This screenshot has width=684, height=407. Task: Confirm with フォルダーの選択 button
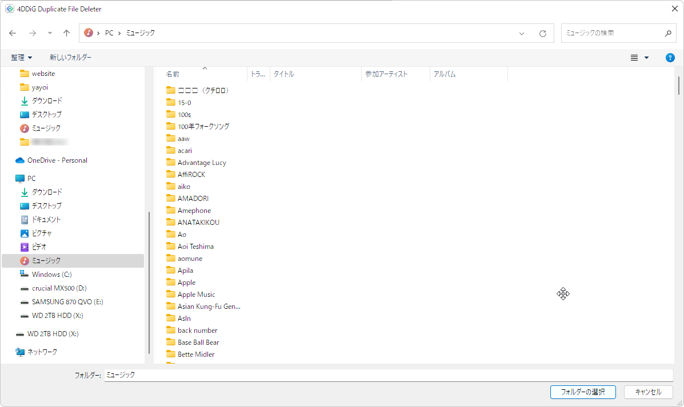click(x=583, y=392)
